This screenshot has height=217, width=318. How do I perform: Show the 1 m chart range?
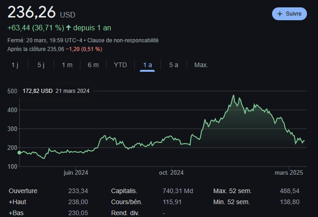click(x=67, y=65)
